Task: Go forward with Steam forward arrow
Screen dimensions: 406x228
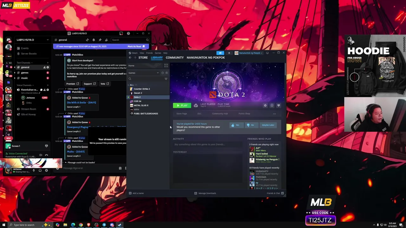Action: (135, 58)
